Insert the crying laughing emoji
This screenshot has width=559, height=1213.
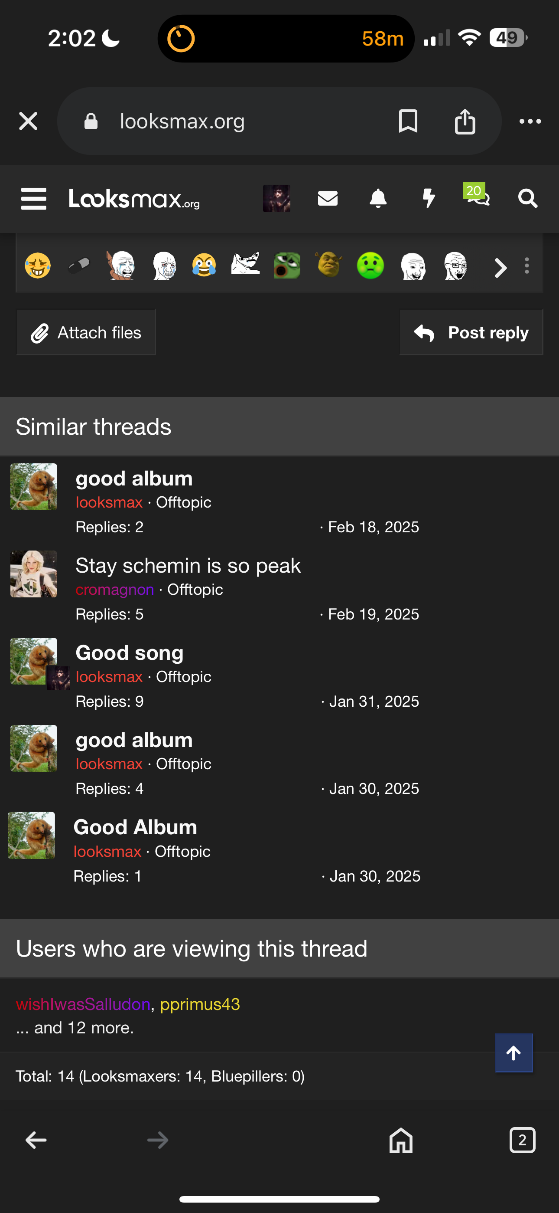coord(204,266)
